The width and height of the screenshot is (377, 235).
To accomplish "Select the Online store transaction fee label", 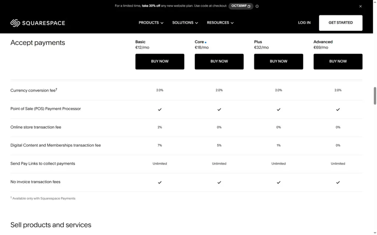I will [x=36, y=127].
